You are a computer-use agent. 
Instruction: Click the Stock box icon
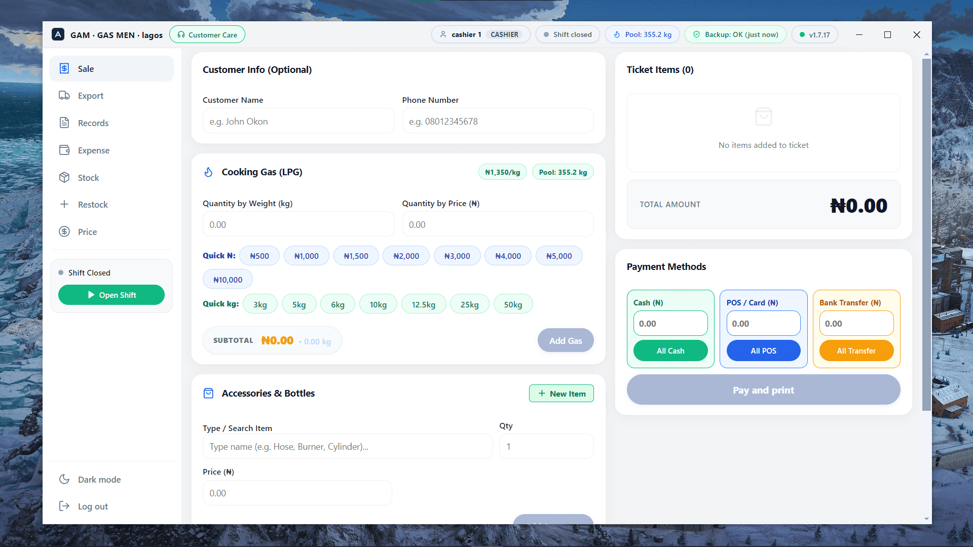pyautogui.click(x=64, y=177)
